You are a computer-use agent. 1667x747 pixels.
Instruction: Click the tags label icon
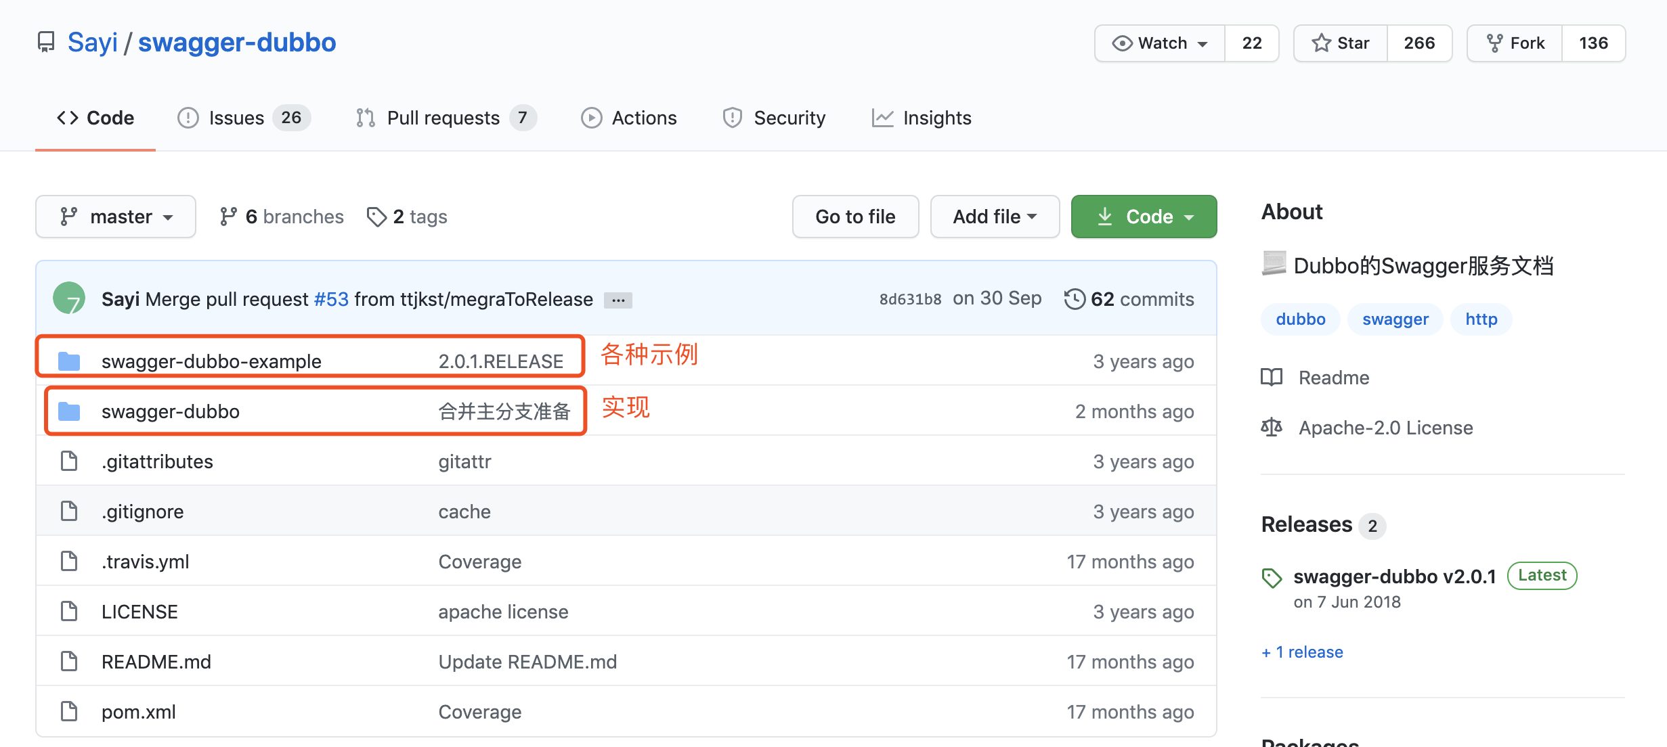pyautogui.click(x=376, y=217)
